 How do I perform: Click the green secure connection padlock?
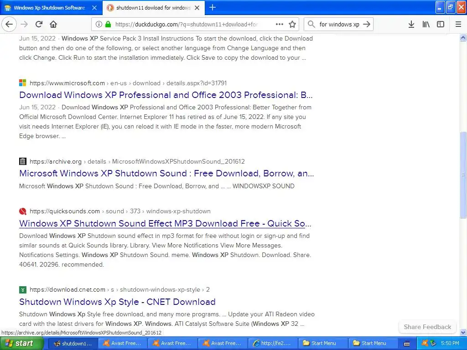pyautogui.click(x=108, y=24)
